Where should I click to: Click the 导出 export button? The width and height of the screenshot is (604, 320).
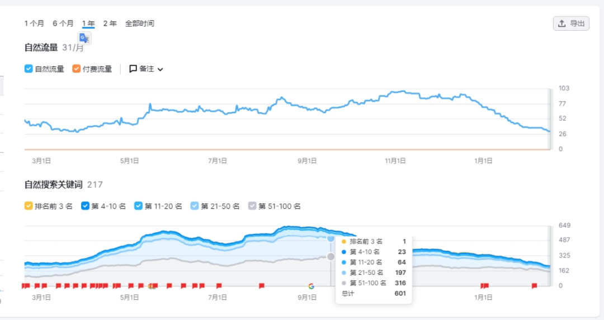571,23
